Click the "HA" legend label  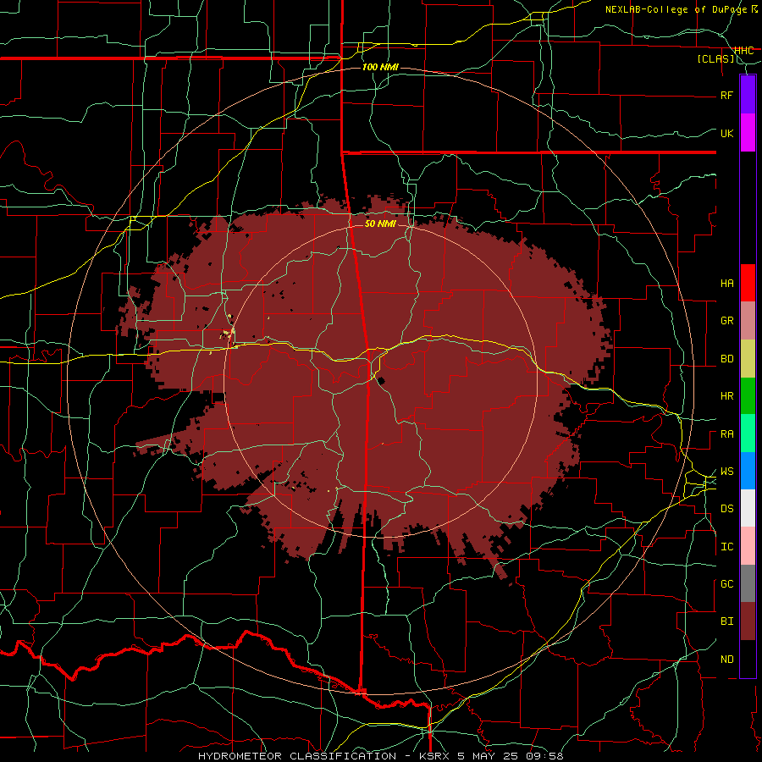point(726,284)
